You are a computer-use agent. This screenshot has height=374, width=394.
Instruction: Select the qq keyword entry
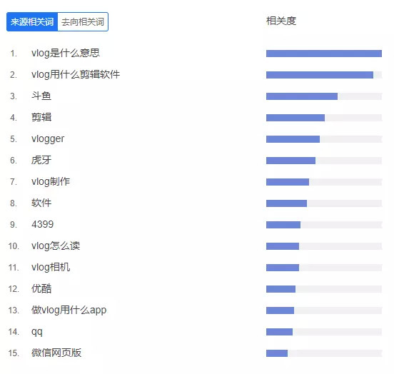point(37,332)
